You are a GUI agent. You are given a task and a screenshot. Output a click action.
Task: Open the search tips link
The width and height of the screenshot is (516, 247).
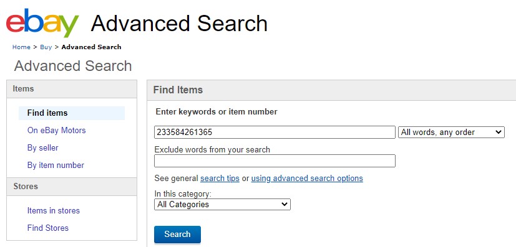[x=220, y=178]
